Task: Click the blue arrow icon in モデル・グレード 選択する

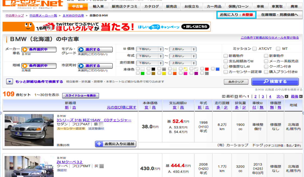Action: pyautogui.click(x=81, y=49)
